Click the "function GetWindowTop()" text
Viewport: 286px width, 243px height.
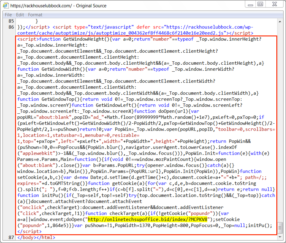point(49,99)
